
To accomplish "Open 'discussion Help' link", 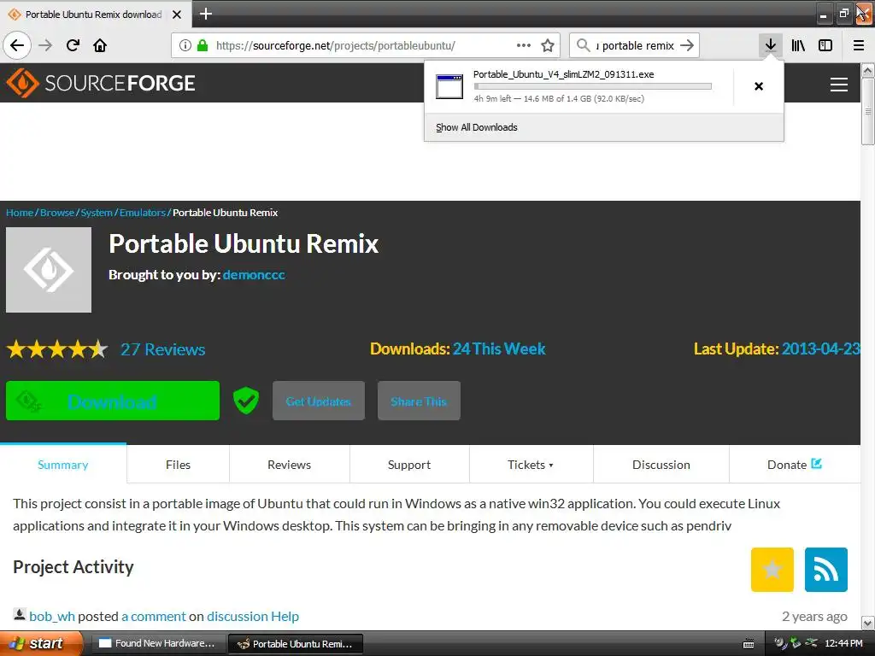I will (x=253, y=617).
